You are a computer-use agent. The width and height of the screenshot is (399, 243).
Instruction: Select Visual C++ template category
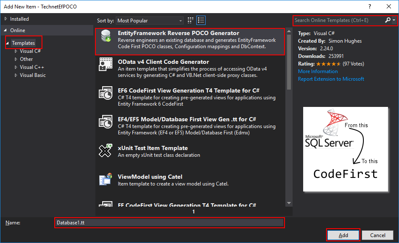coord(32,67)
